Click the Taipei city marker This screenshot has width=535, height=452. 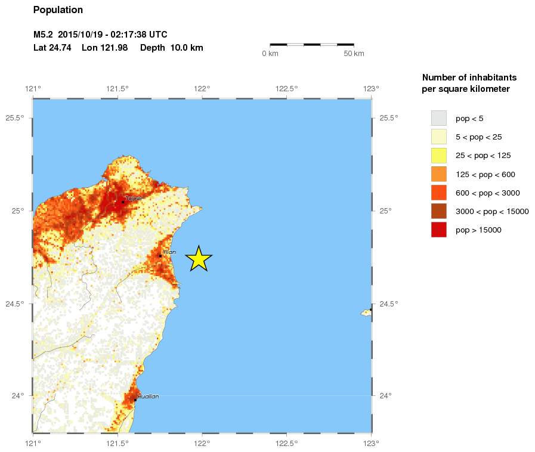pyautogui.click(x=123, y=202)
